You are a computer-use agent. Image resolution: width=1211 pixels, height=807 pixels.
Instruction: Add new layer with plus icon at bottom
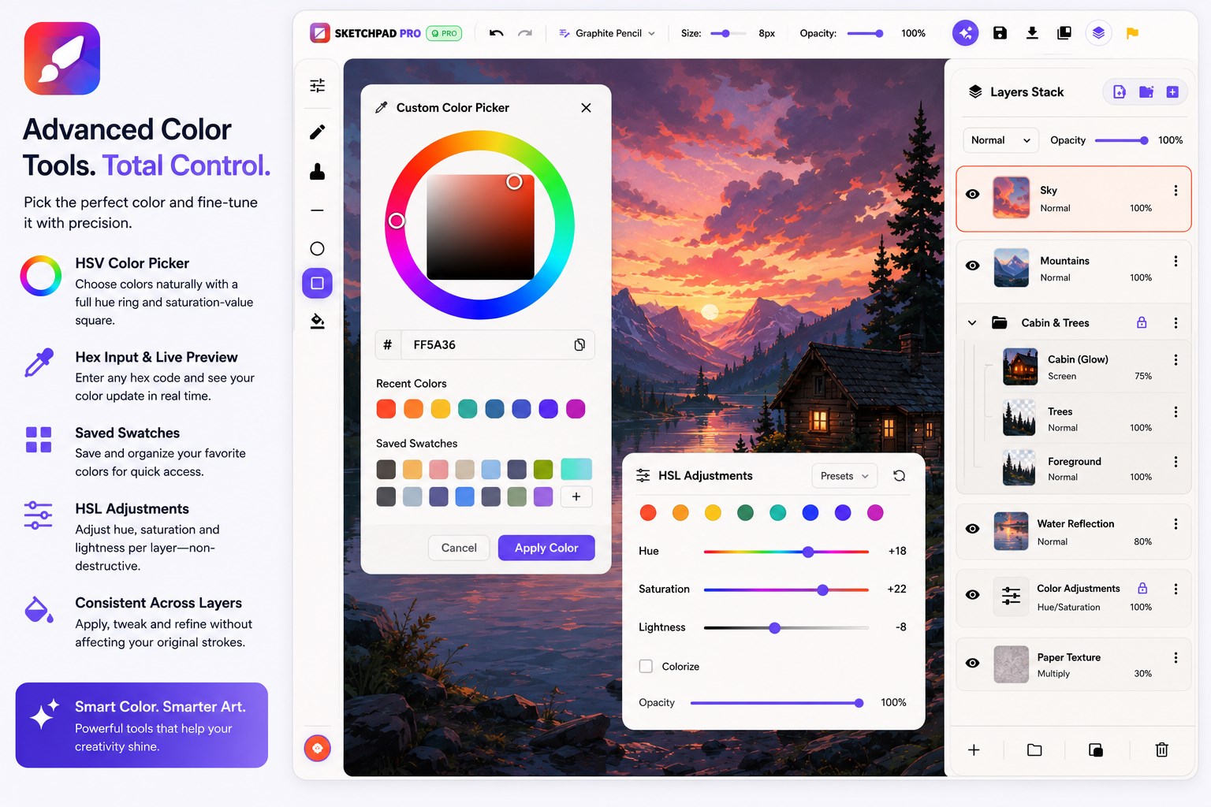974,749
